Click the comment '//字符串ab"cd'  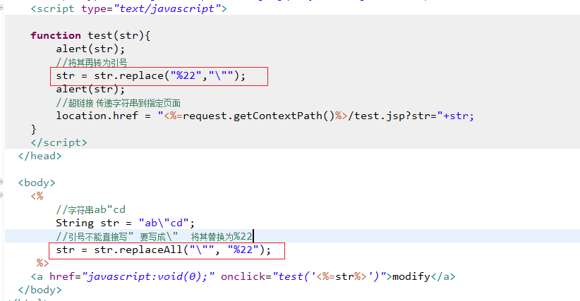[90, 210]
